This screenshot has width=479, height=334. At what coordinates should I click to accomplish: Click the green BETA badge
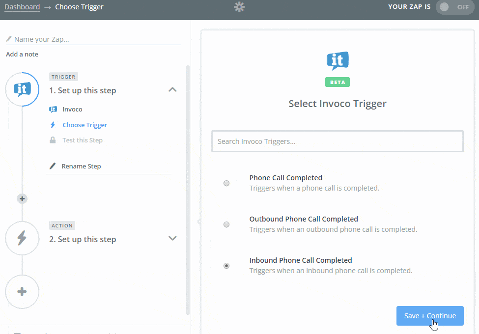tap(338, 82)
